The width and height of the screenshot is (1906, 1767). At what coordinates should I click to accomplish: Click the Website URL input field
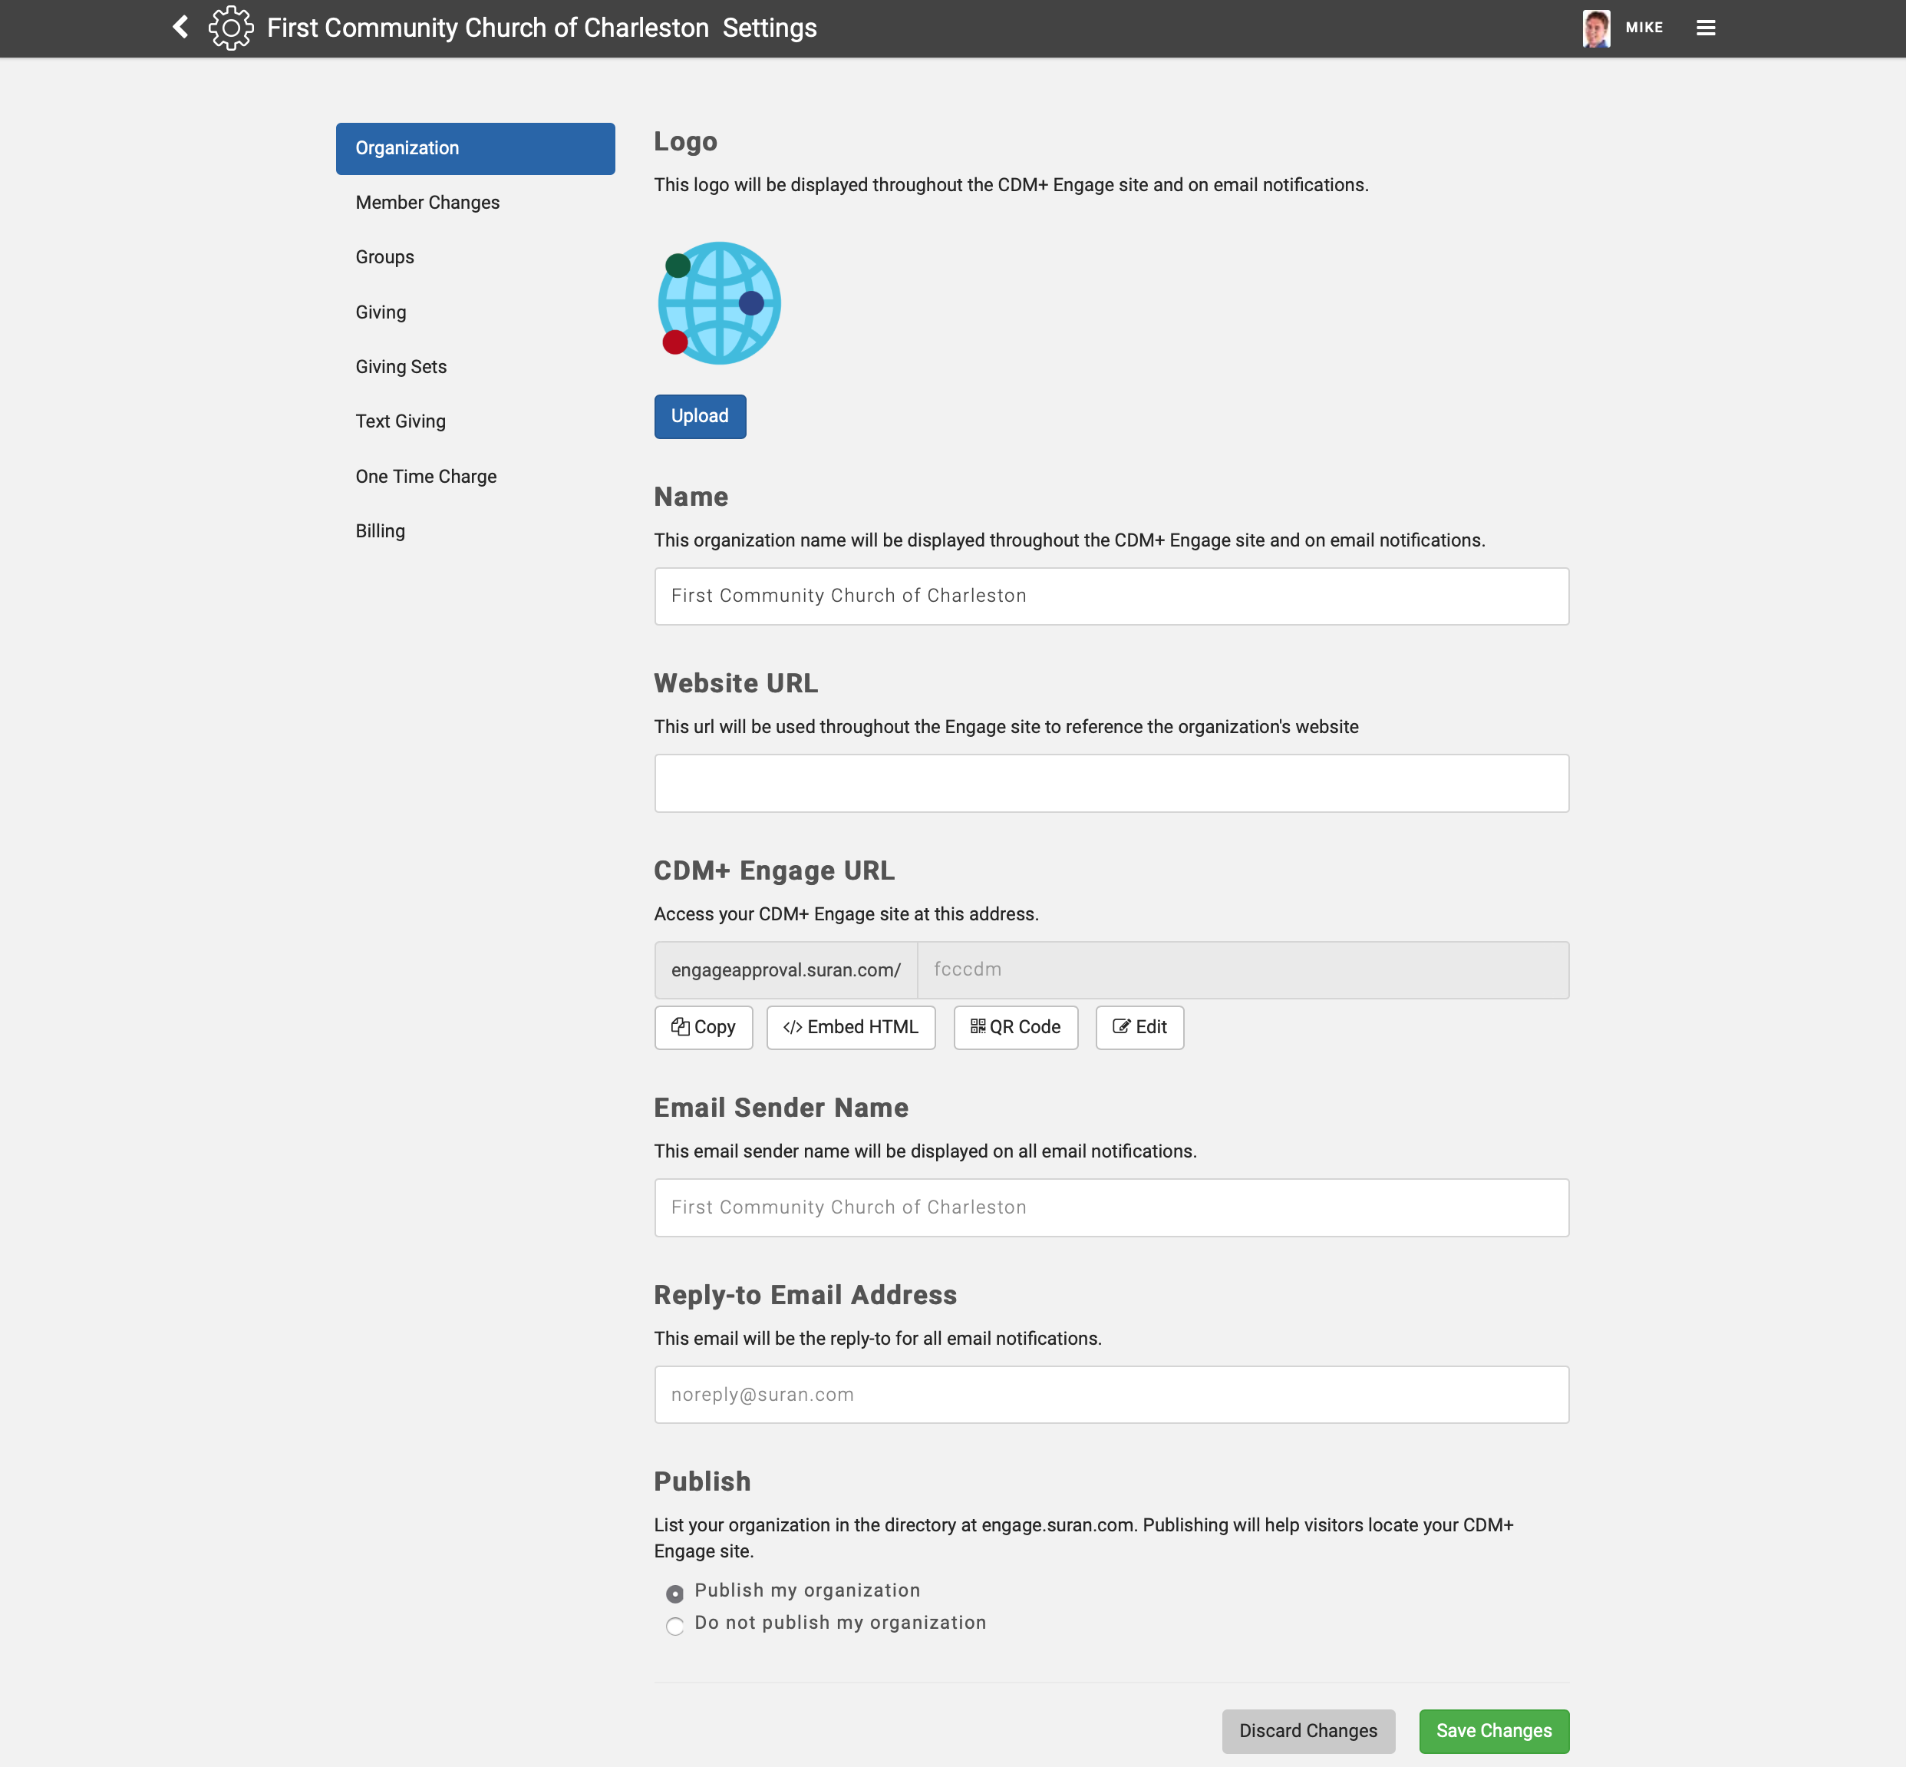coord(1111,783)
